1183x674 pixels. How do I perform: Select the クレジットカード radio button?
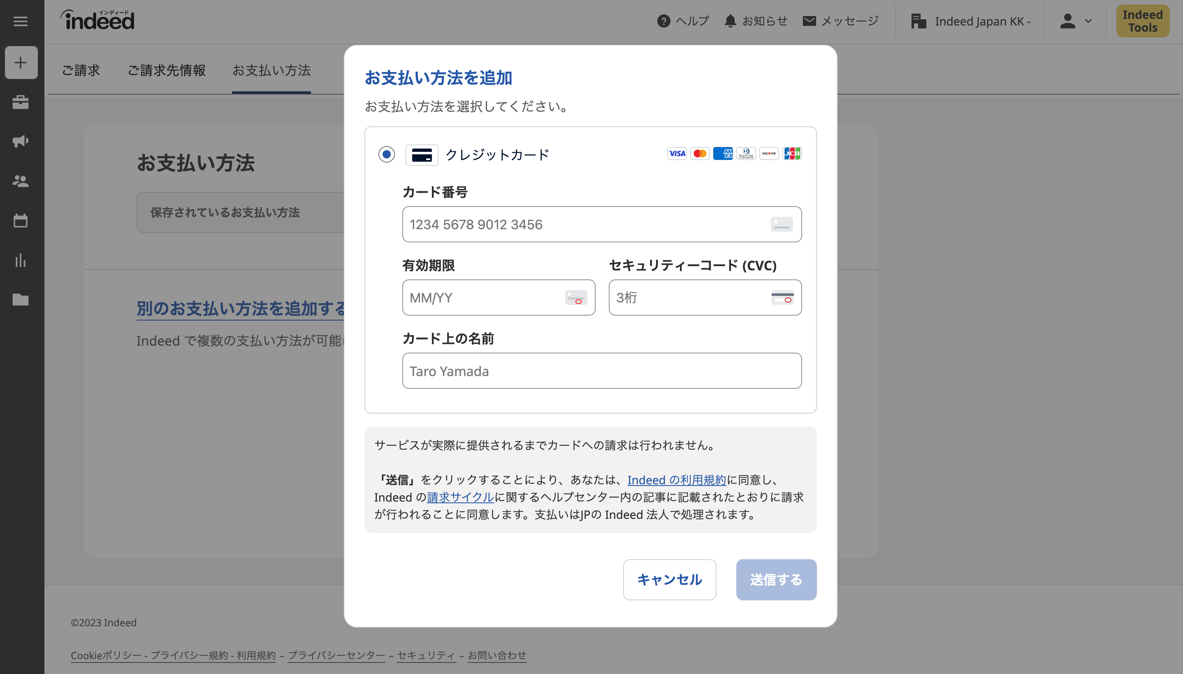coord(386,154)
